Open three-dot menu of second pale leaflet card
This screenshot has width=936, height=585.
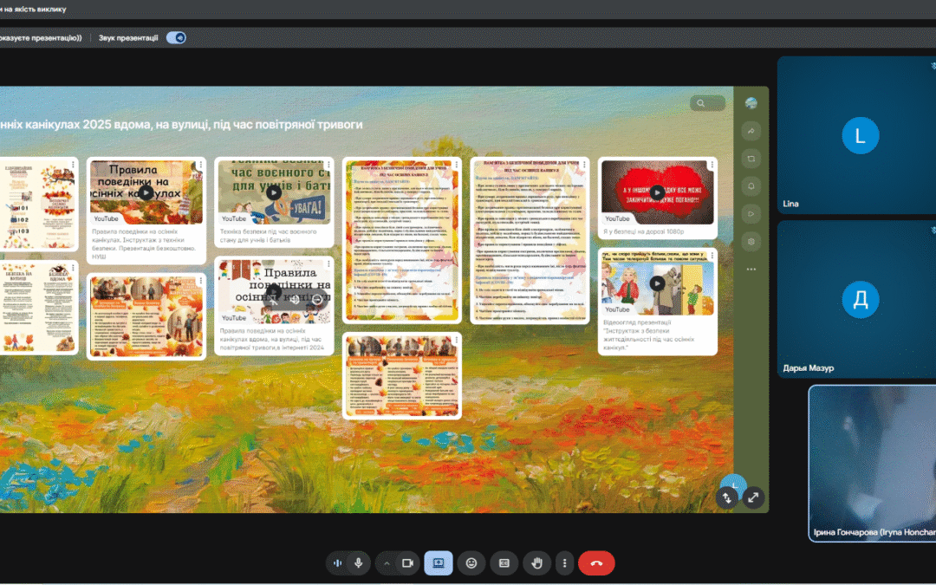(x=584, y=165)
